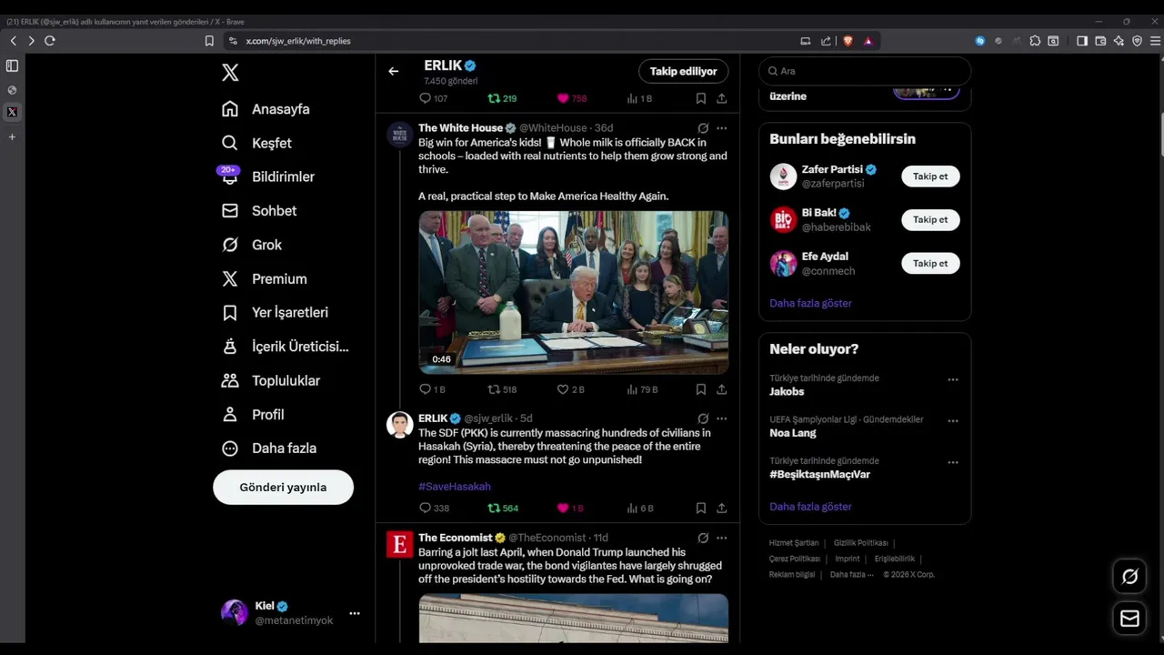1164x655 pixels.
Task: Bookmark the Hasakah post
Action: pos(700,509)
